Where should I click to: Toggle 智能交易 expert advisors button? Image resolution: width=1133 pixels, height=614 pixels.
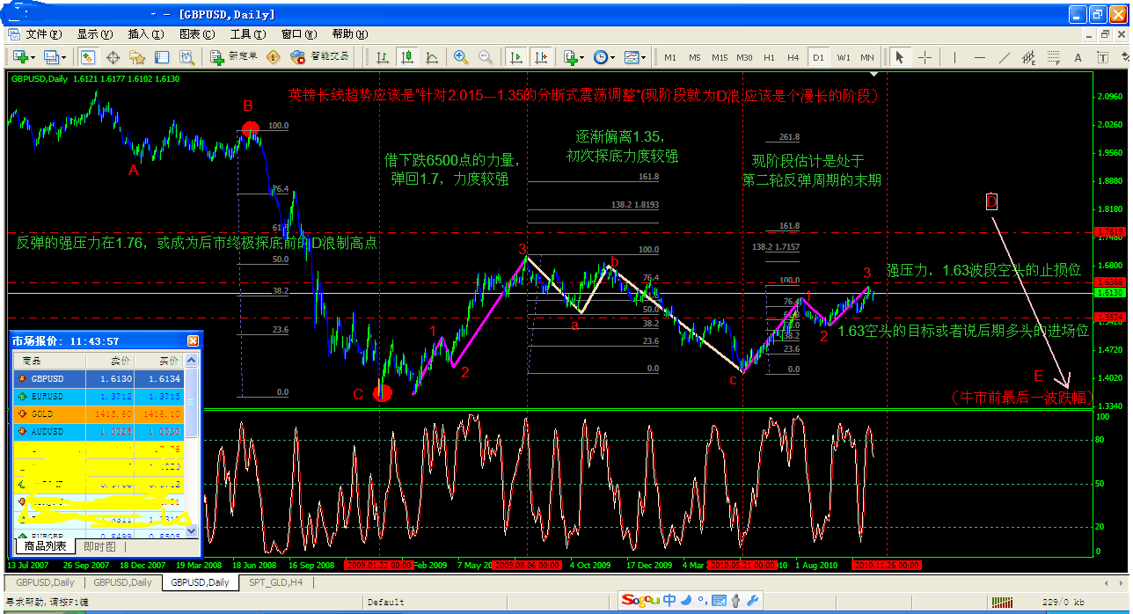coord(320,57)
